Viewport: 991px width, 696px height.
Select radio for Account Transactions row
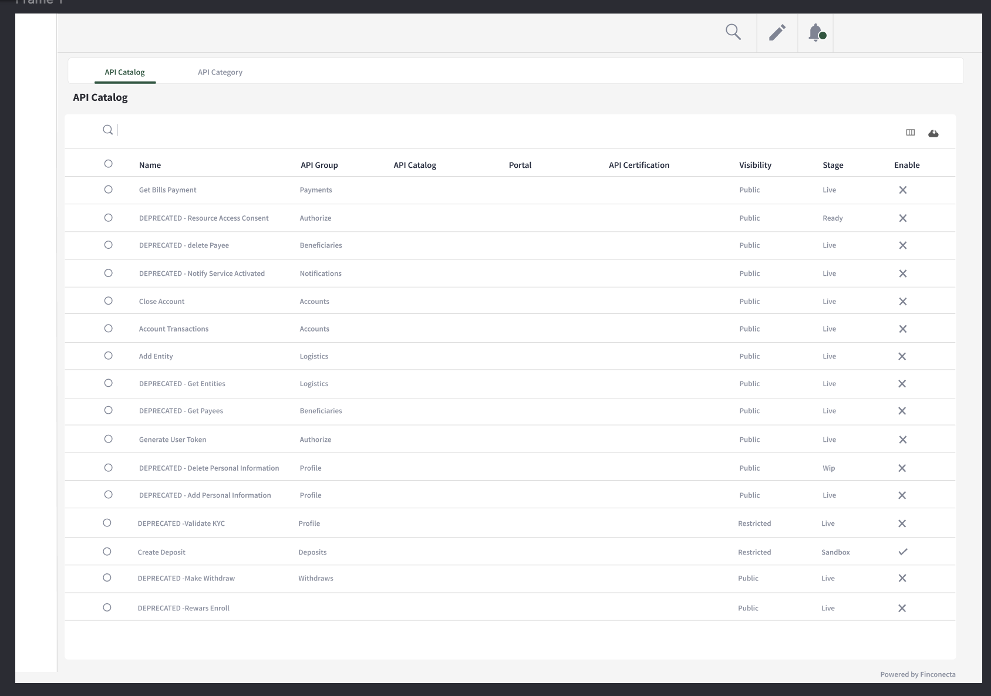click(x=108, y=329)
